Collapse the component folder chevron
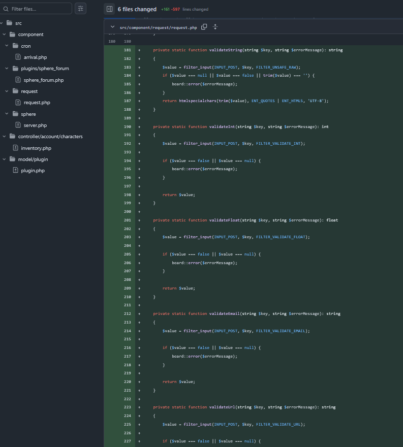Viewport: 403px width, 447px height. point(4,34)
